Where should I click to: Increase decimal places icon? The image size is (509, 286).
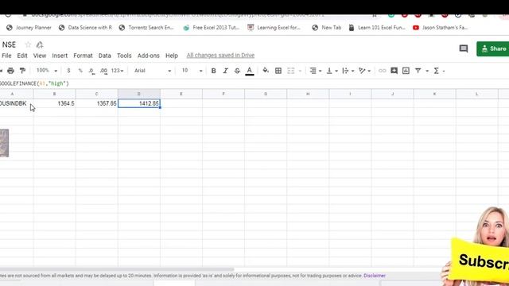[103, 71]
